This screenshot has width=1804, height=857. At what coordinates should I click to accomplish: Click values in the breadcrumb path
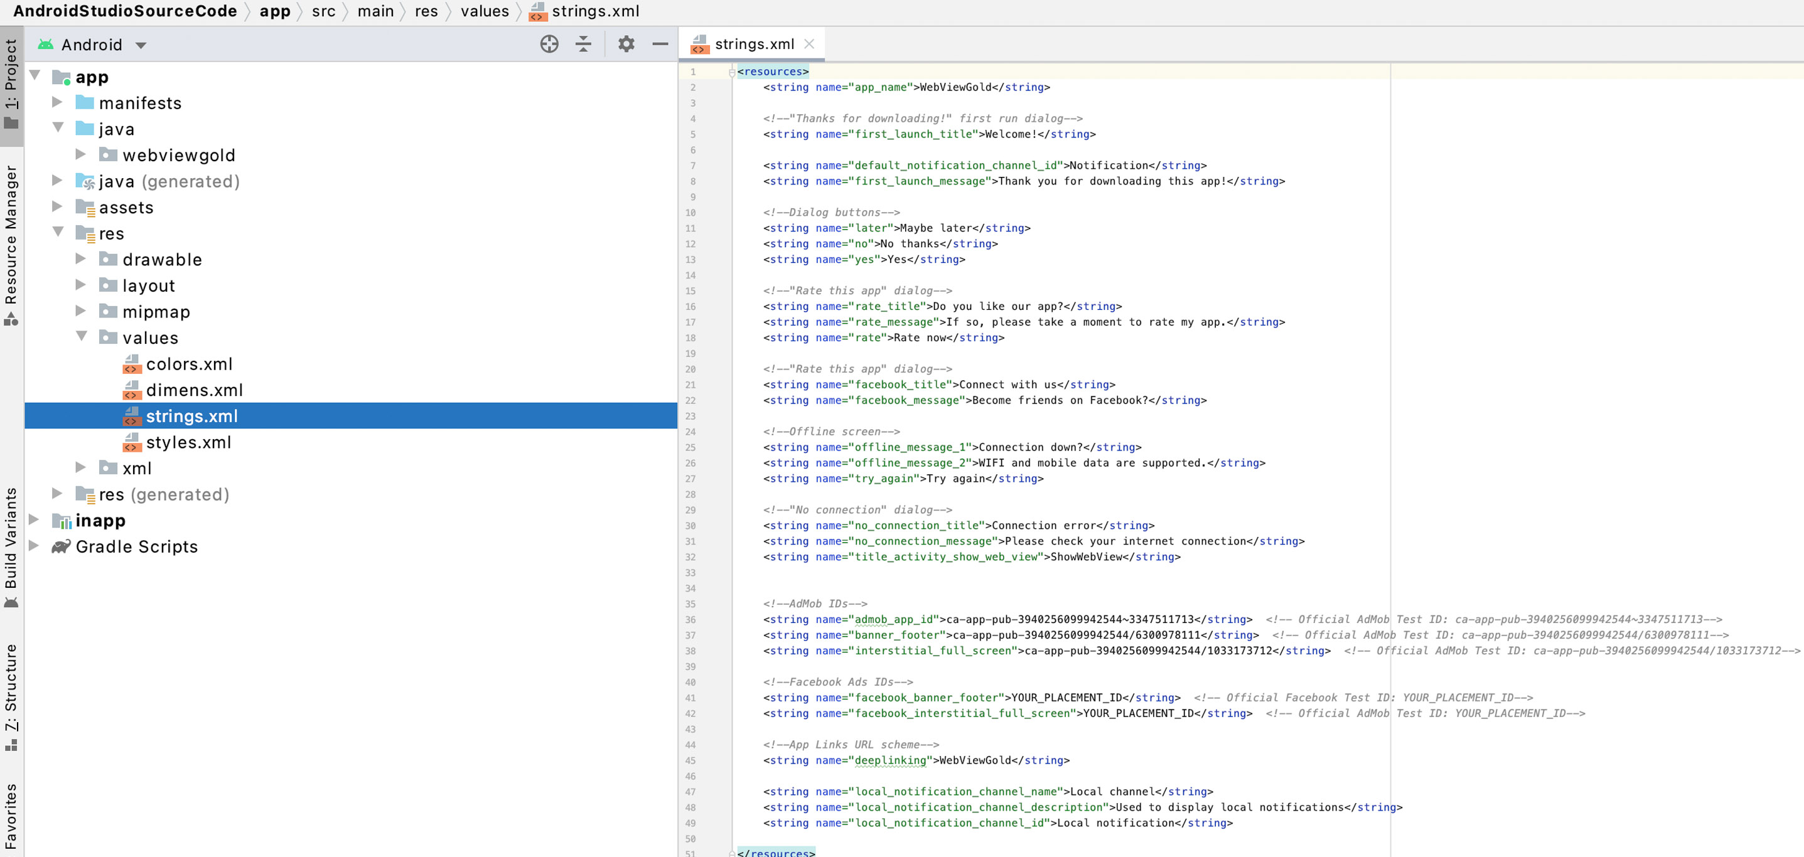[x=485, y=11]
